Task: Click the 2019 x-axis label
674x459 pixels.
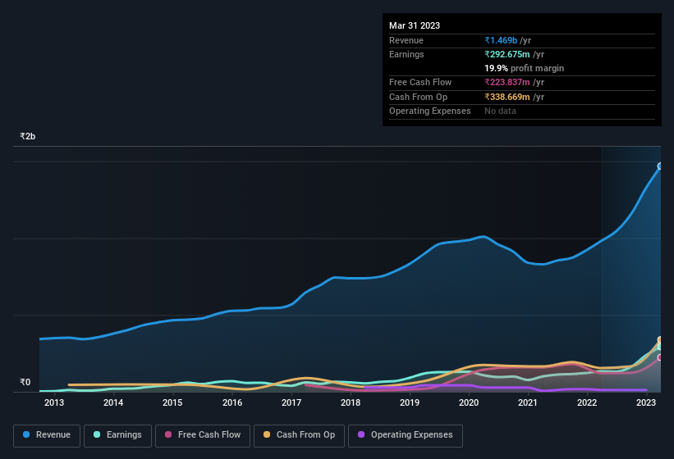Action: (x=409, y=402)
